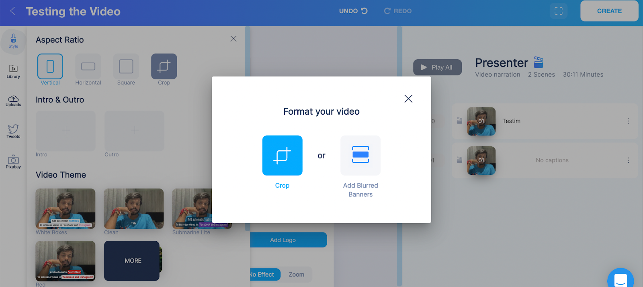Open the chat support bubble
The height and width of the screenshot is (287, 643).
620,278
